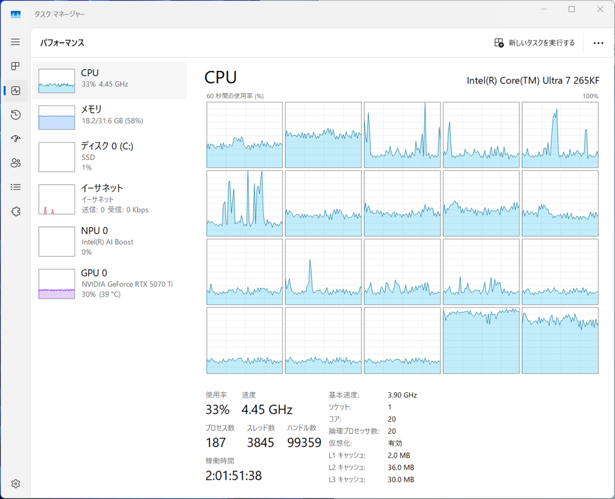Image resolution: width=615 pixels, height=499 pixels.
Task: Select ディスク 0 (C:) entry
Action: [110, 156]
